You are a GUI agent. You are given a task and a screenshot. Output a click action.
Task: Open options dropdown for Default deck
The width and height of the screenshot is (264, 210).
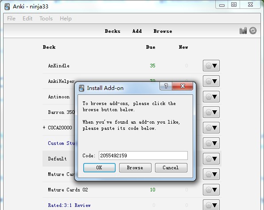[211, 159]
